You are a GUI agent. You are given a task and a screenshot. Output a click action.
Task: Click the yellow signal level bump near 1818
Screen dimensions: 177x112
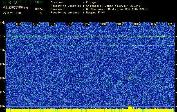point(131,108)
